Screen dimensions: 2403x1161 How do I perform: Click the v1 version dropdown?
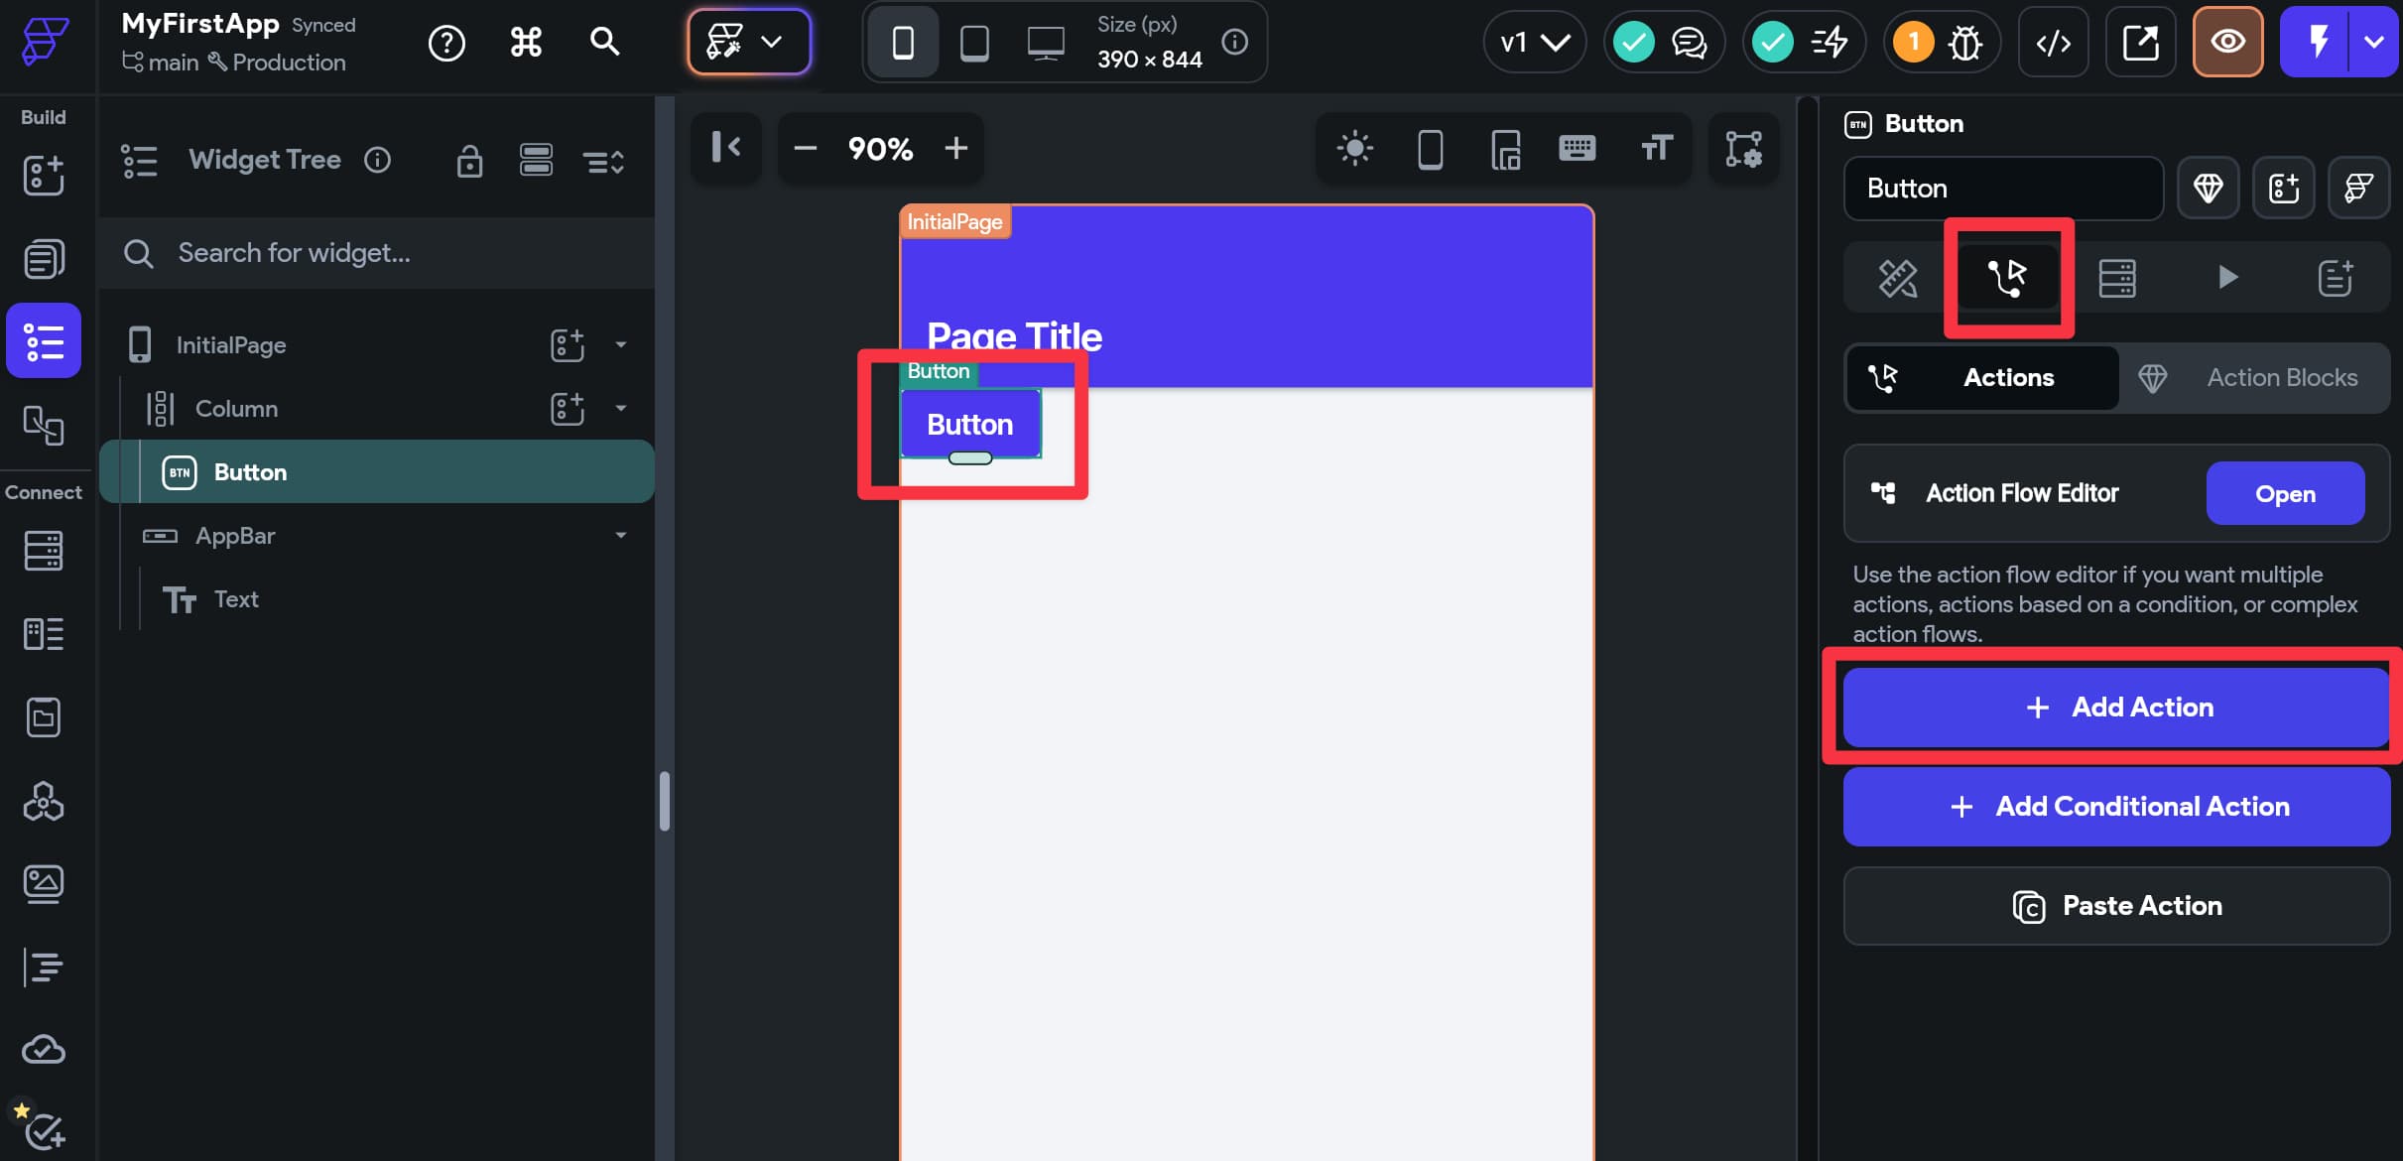[x=1533, y=42]
